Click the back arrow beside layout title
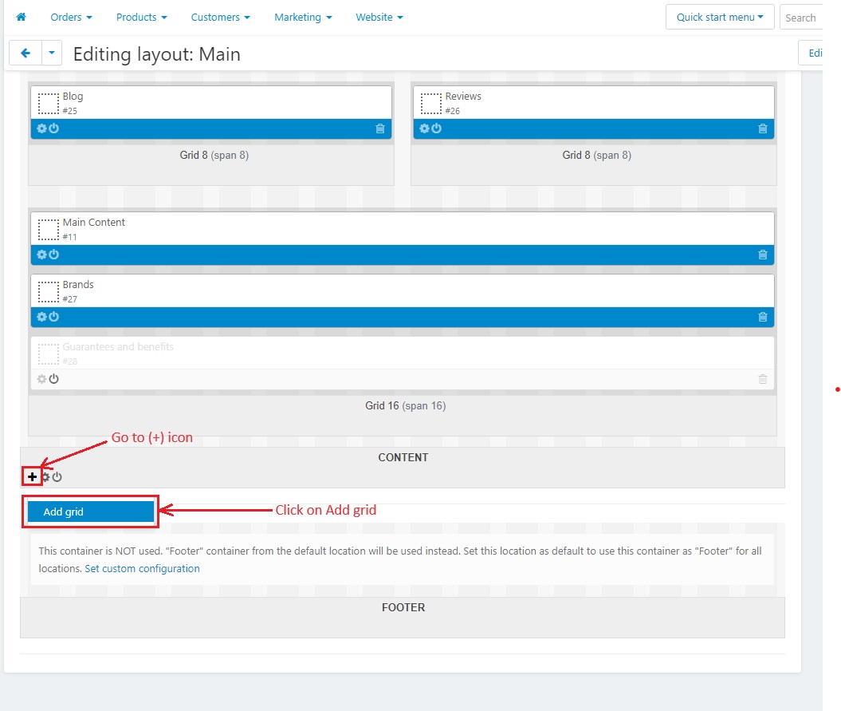The height and width of the screenshot is (711, 841). coord(26,53)
